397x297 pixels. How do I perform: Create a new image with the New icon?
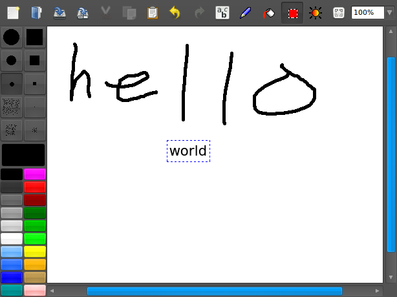click(14, 12)
